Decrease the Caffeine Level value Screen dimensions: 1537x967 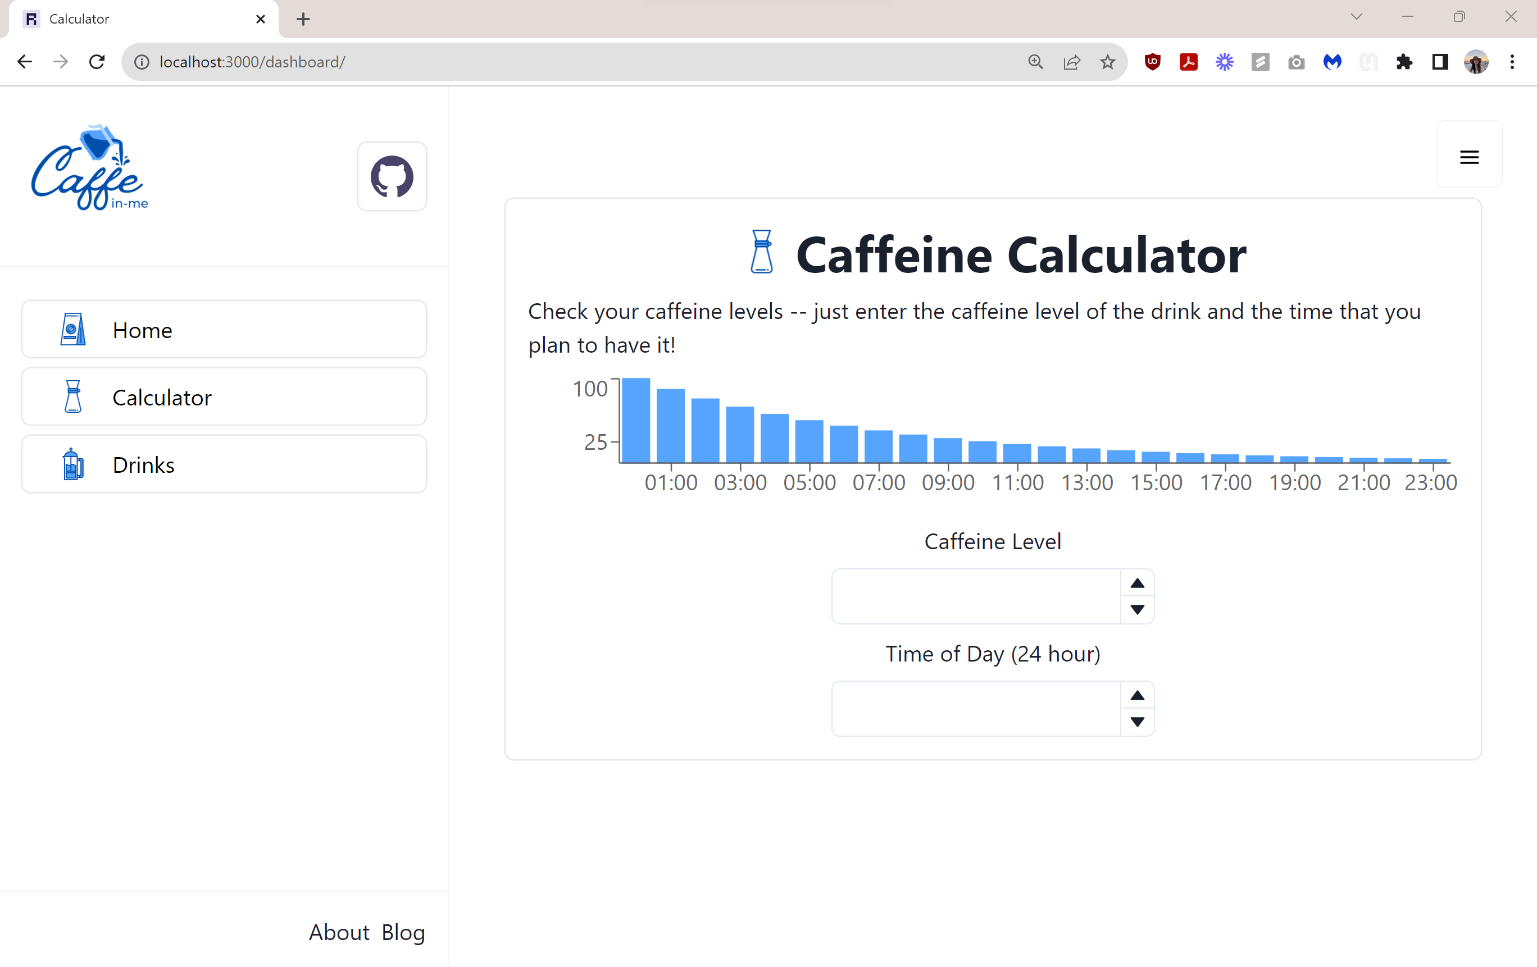point(1137,609)
